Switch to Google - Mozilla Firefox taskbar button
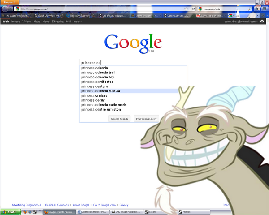The height and width of the screenshot is (215, 269). coord(59,212)
